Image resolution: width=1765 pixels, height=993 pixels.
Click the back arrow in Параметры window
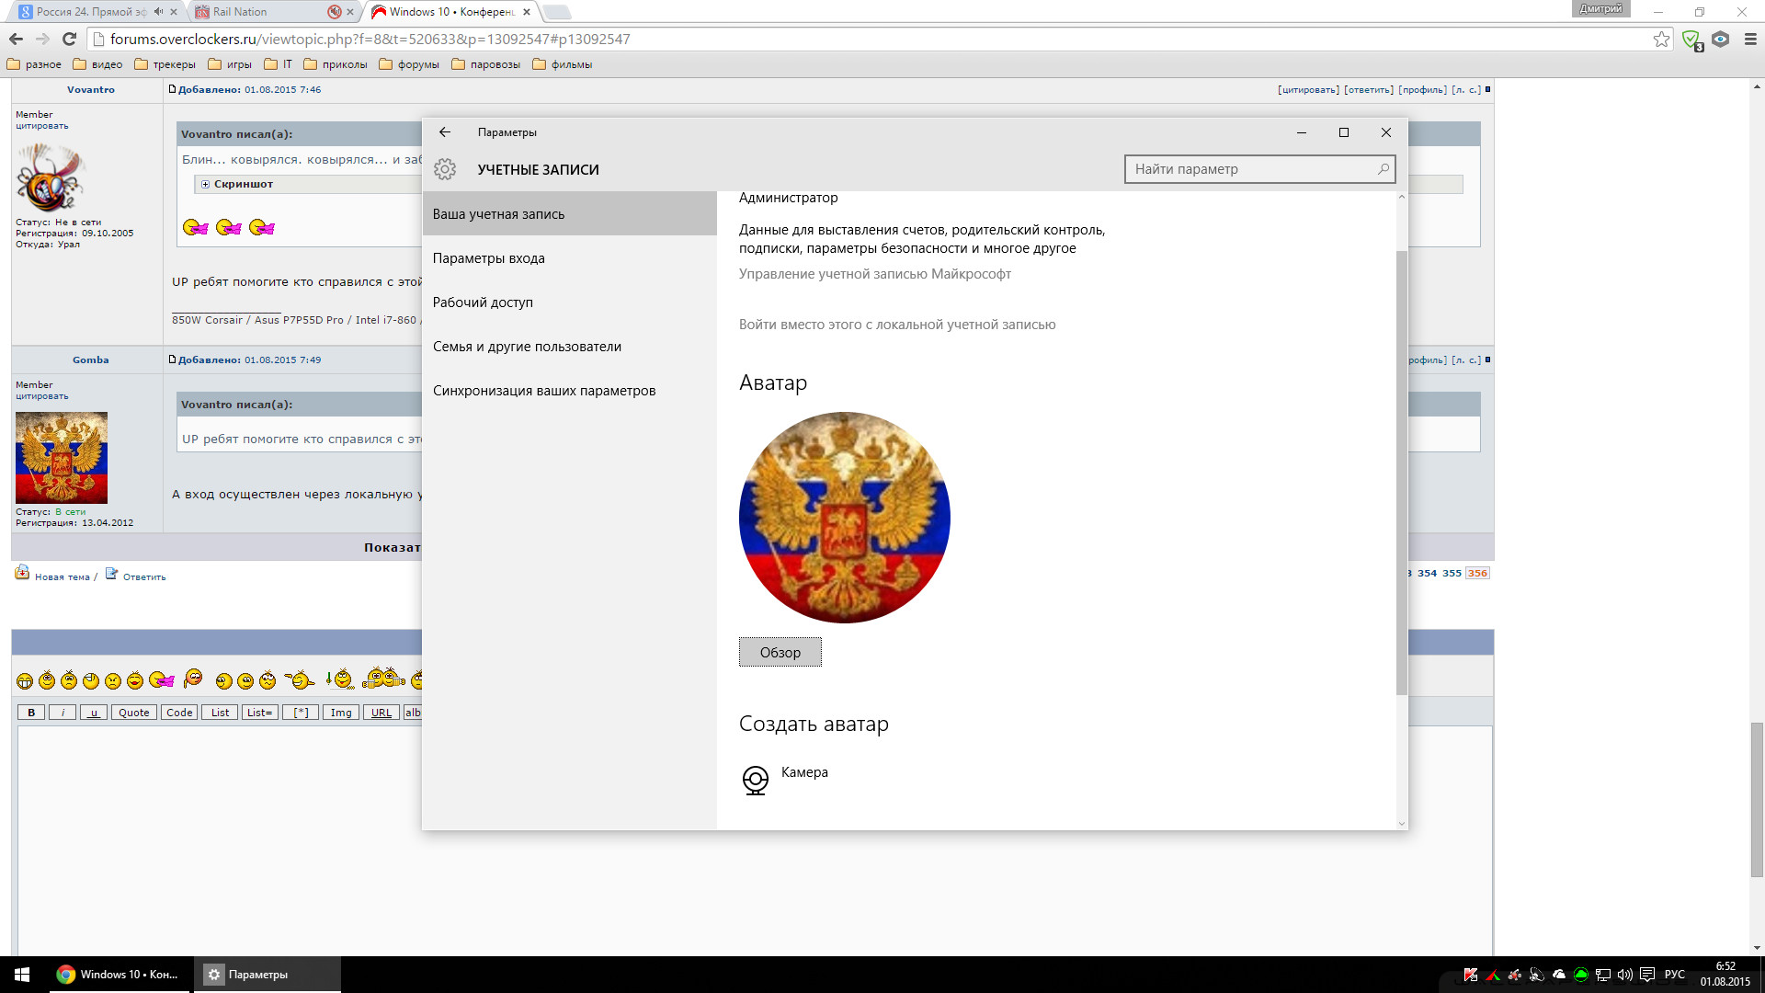(x=445, y=132)
